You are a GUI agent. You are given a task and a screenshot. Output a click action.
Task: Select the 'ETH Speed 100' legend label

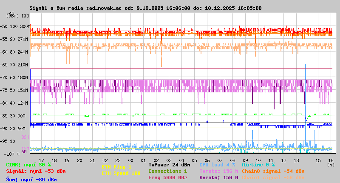click(x=121, y=173)
